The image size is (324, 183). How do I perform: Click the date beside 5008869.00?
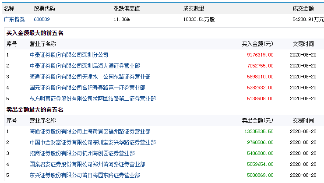pyautogui.click(x=303, y=175)
